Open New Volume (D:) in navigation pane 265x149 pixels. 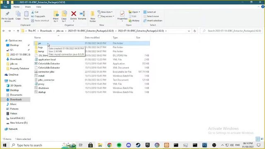click(19, 123)
